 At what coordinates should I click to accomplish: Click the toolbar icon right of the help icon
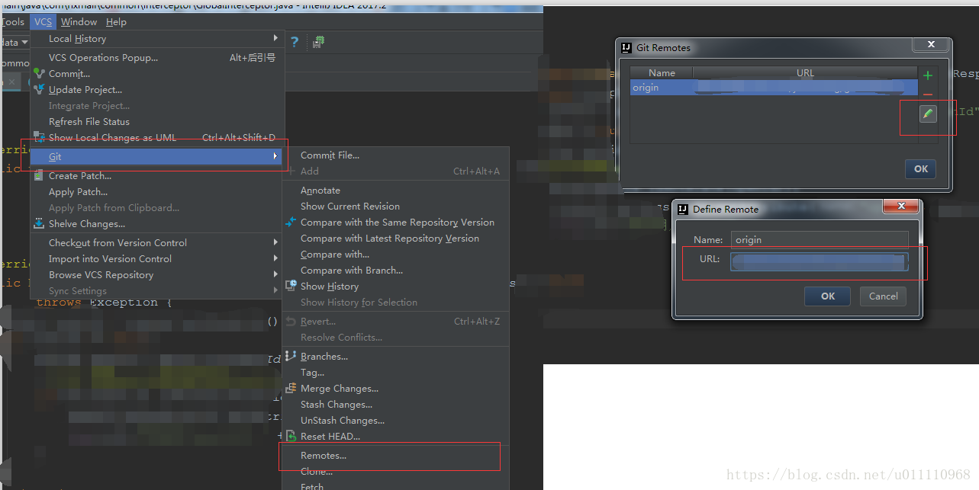[x=318, y=42]
